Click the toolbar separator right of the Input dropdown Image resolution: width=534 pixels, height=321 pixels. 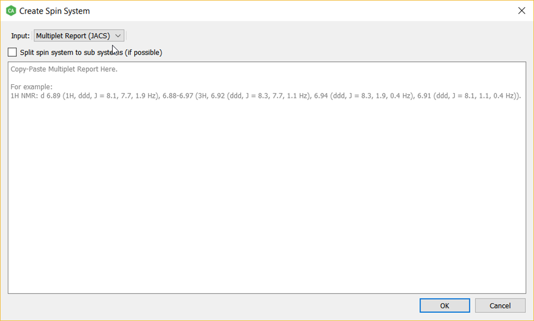coord(127,36)
